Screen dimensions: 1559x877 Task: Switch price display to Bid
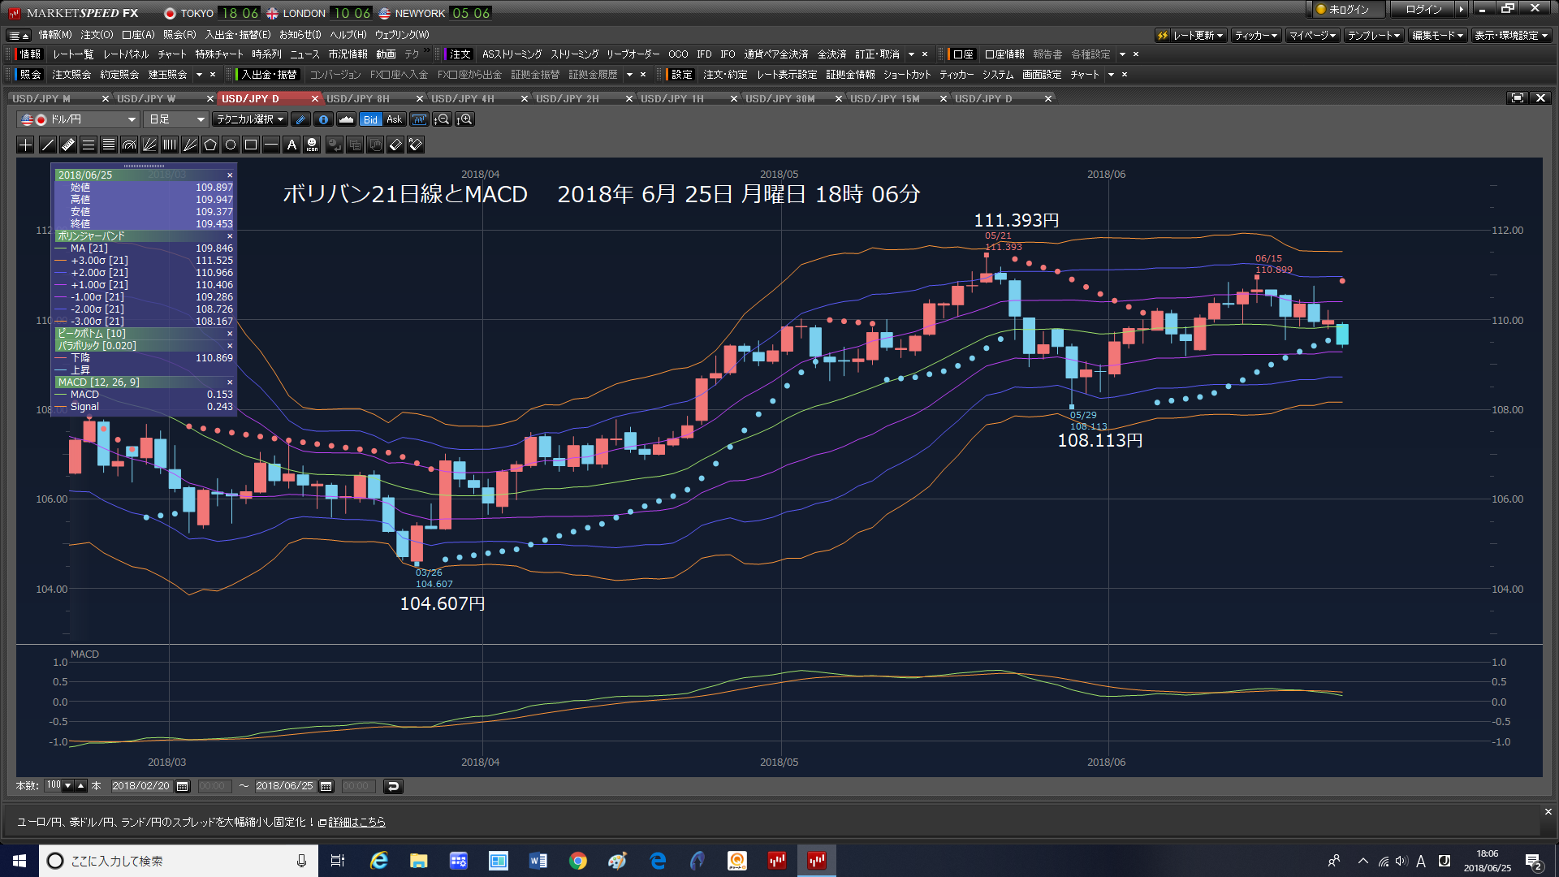click(370, 119)
